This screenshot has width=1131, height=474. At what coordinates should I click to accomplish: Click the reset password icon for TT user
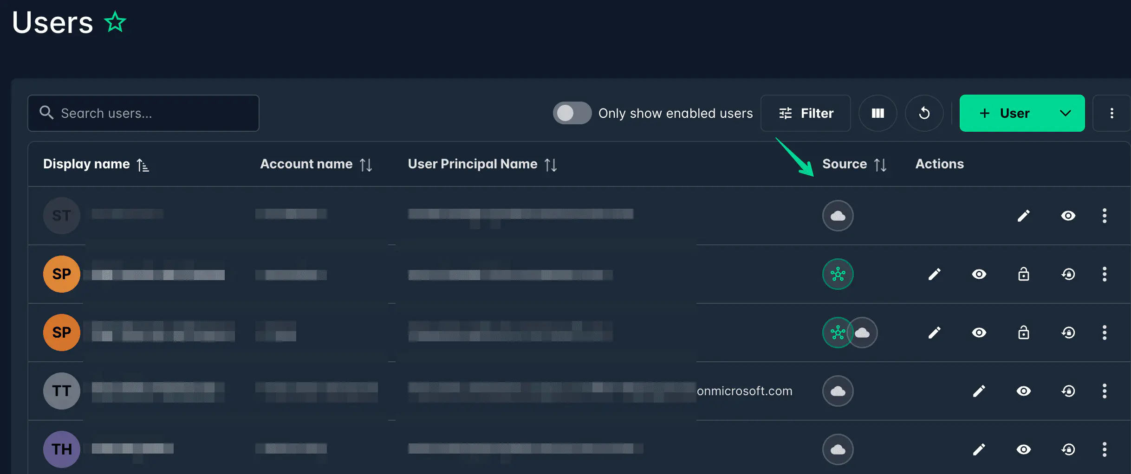pos(1068,391)
